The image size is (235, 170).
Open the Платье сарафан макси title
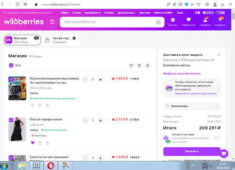coord(46,119)
